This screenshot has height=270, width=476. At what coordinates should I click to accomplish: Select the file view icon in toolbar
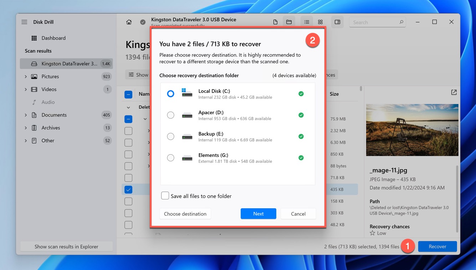275,22
